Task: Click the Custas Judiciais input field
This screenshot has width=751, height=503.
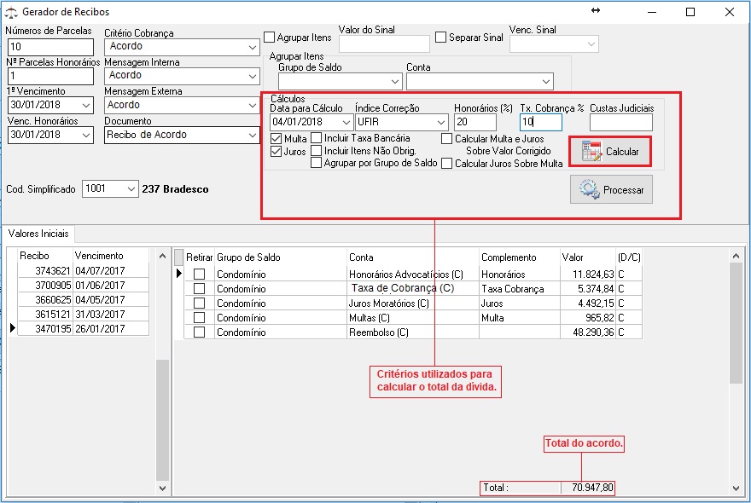Action: pos(620,123)
